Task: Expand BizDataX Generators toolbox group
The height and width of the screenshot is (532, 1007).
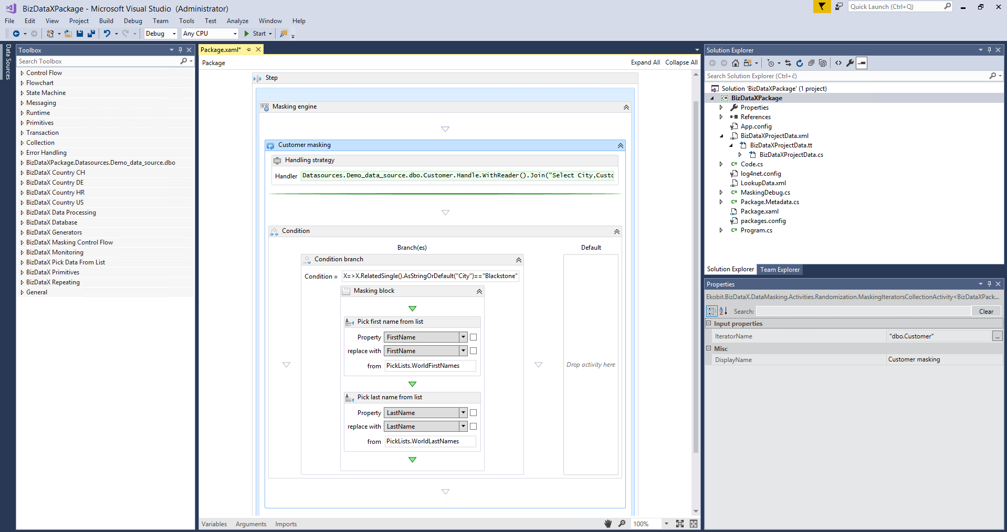Action: pos(22,232)
